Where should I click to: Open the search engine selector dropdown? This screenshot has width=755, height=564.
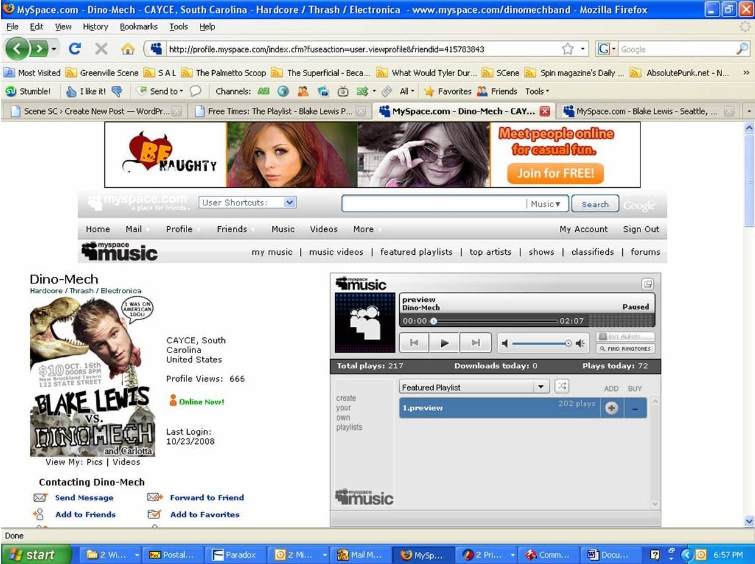607,49
